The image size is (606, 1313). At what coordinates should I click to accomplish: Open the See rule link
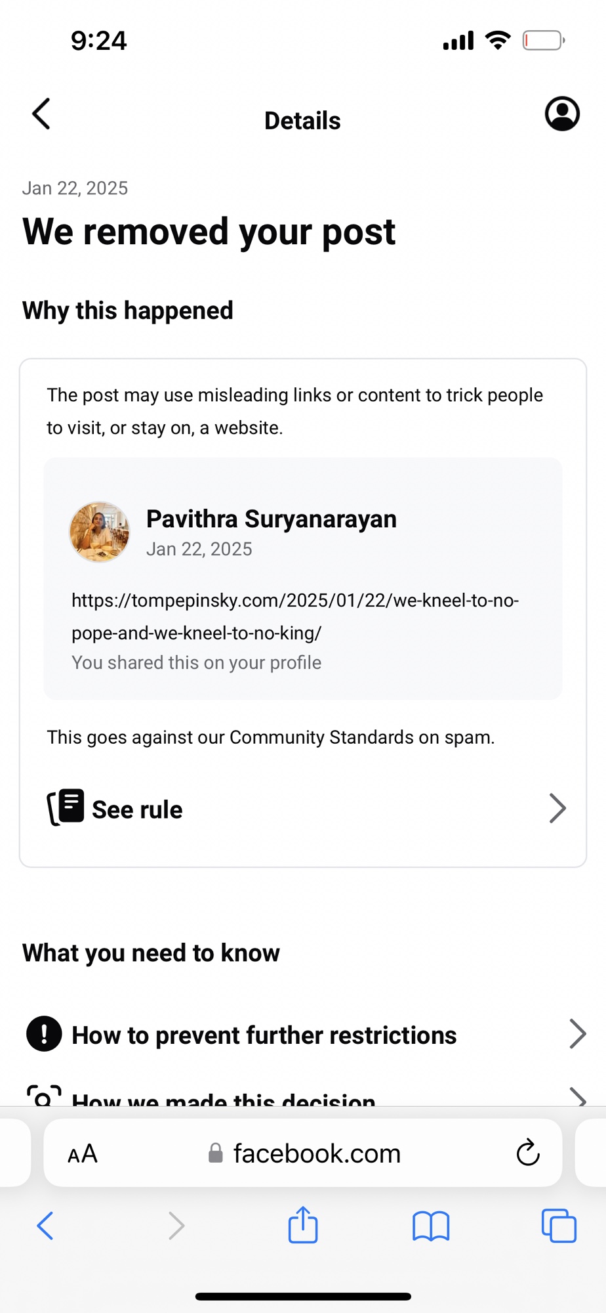[137, 809]
